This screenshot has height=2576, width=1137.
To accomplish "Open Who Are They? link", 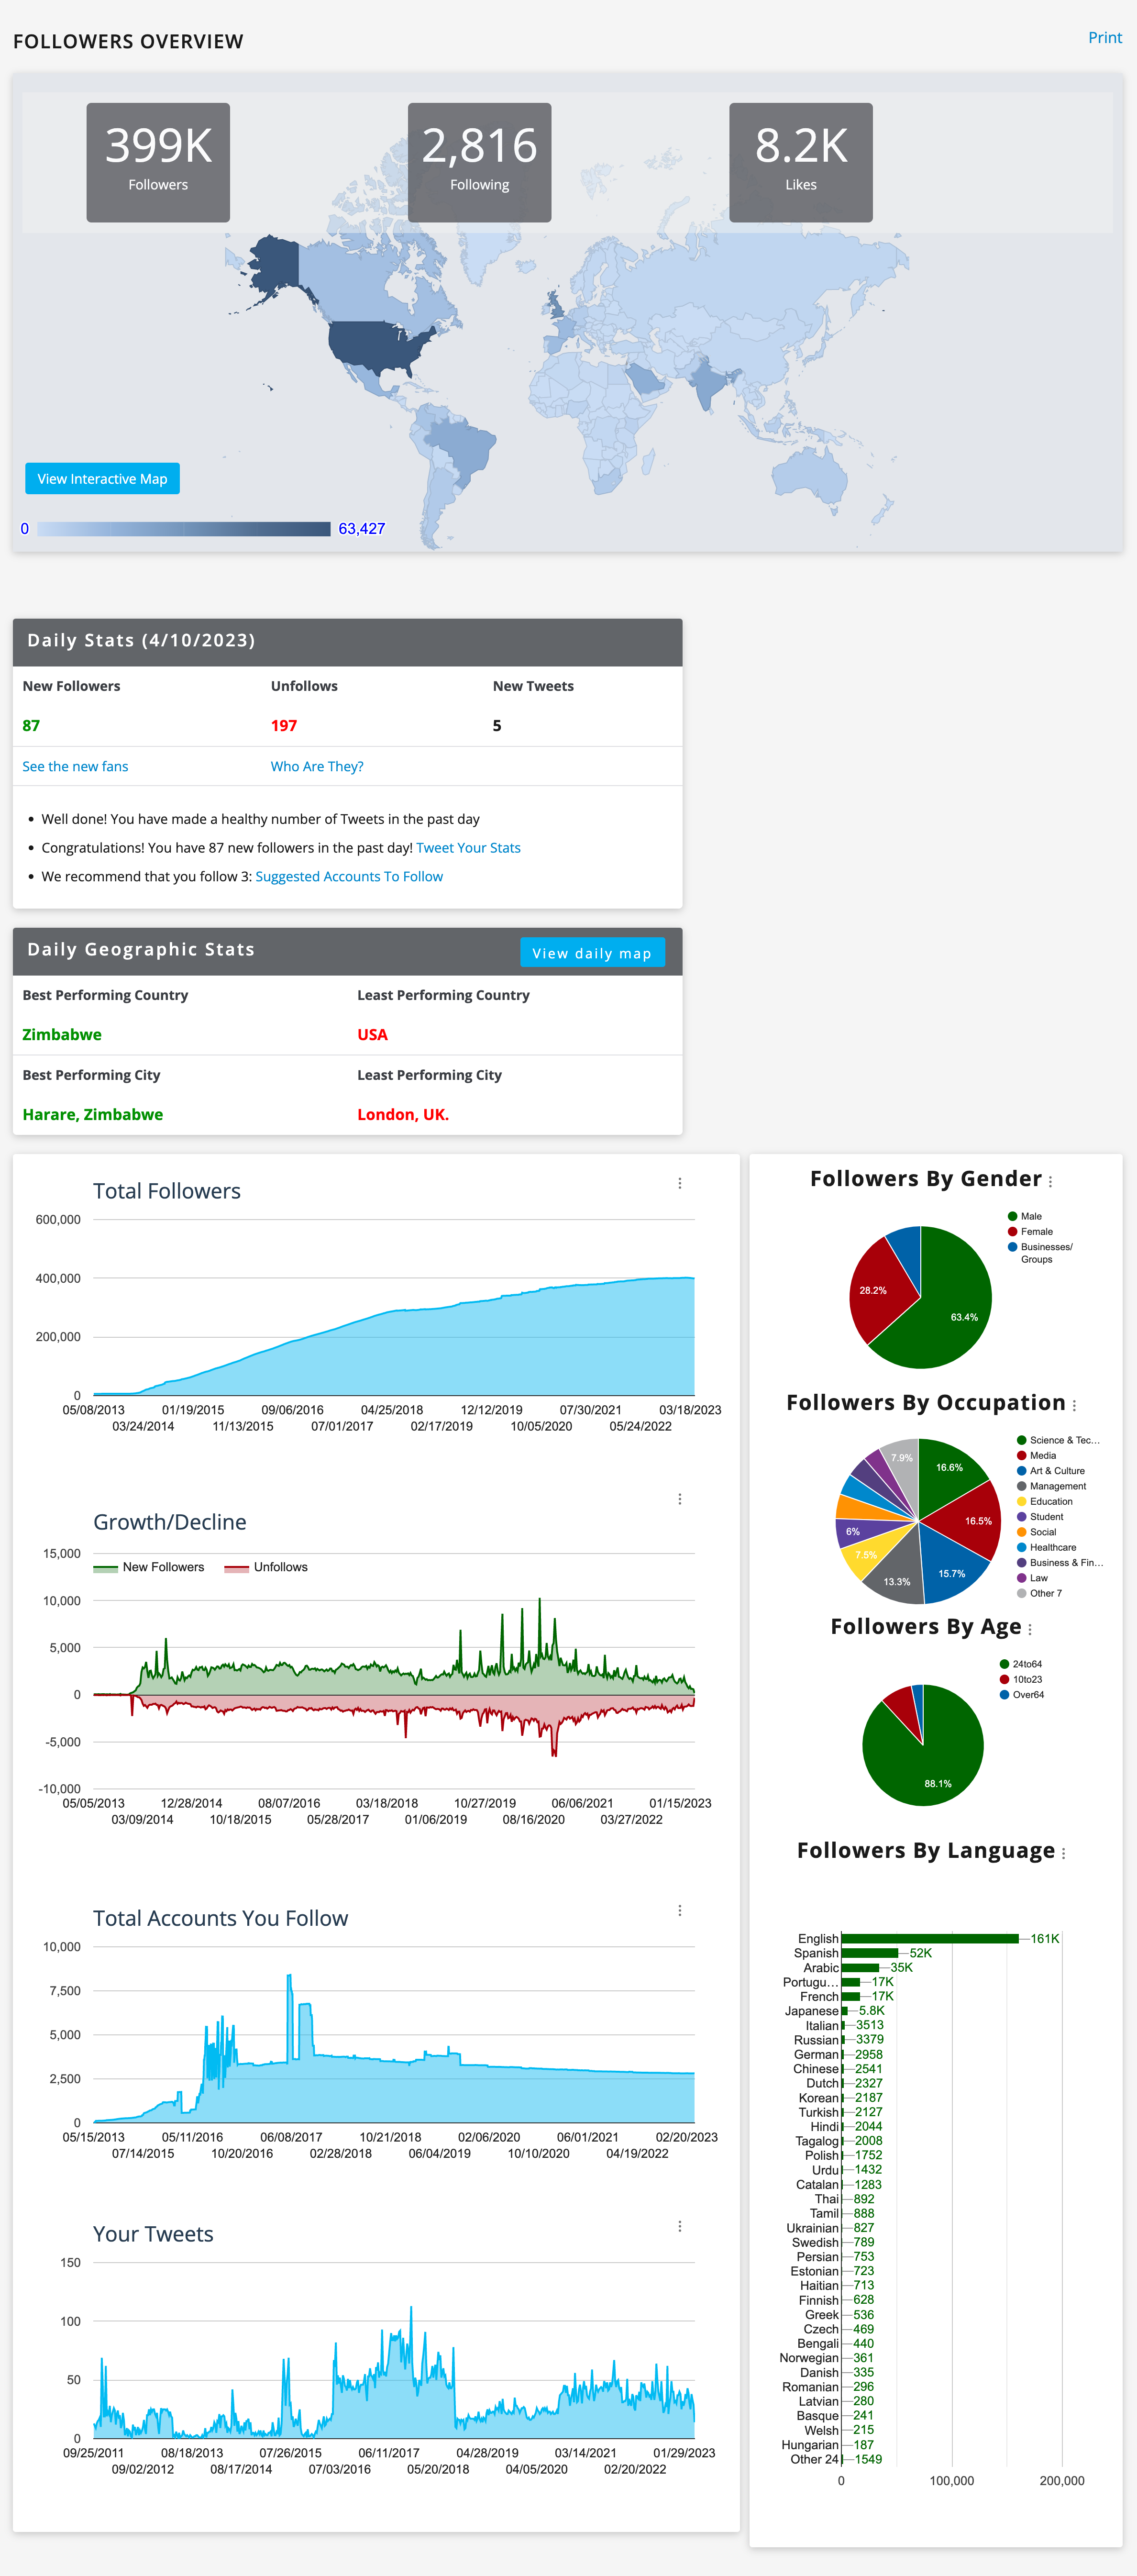I will click(317, 766).
